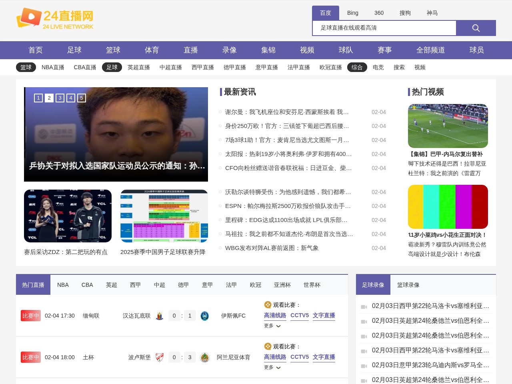Click video icon beside 意甲第23轮乌迪内斯vs罗马
The width and height of the screenshot is (512, 384).
[x=364, y=366]
